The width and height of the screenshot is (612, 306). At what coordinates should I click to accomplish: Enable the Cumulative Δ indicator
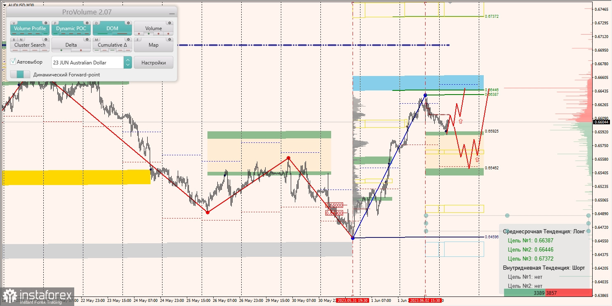(112, 45)
